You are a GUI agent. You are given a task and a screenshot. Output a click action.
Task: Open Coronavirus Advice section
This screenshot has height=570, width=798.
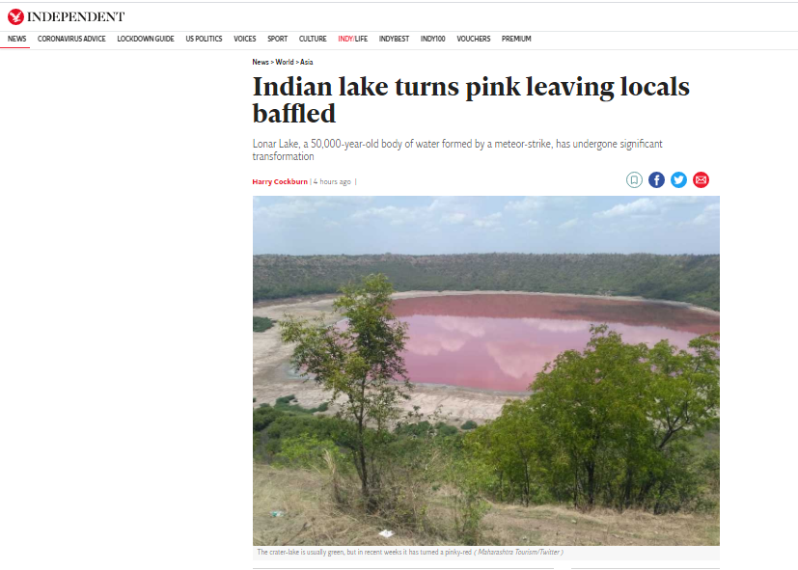tap(71, 39)
